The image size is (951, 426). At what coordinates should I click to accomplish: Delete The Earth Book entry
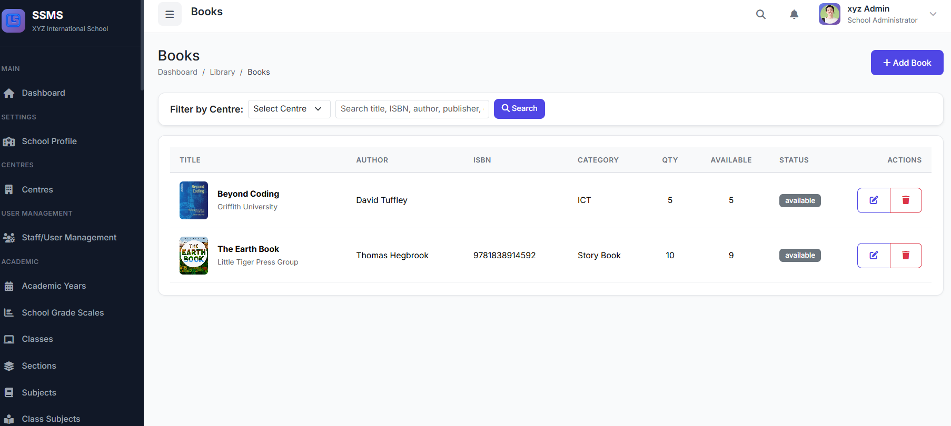pyautogui.click(x=906, y=256)
